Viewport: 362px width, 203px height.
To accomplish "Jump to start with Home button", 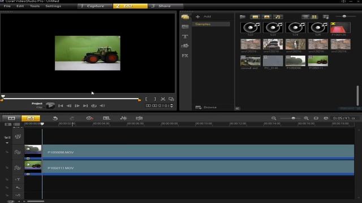I will pos(61,105).
